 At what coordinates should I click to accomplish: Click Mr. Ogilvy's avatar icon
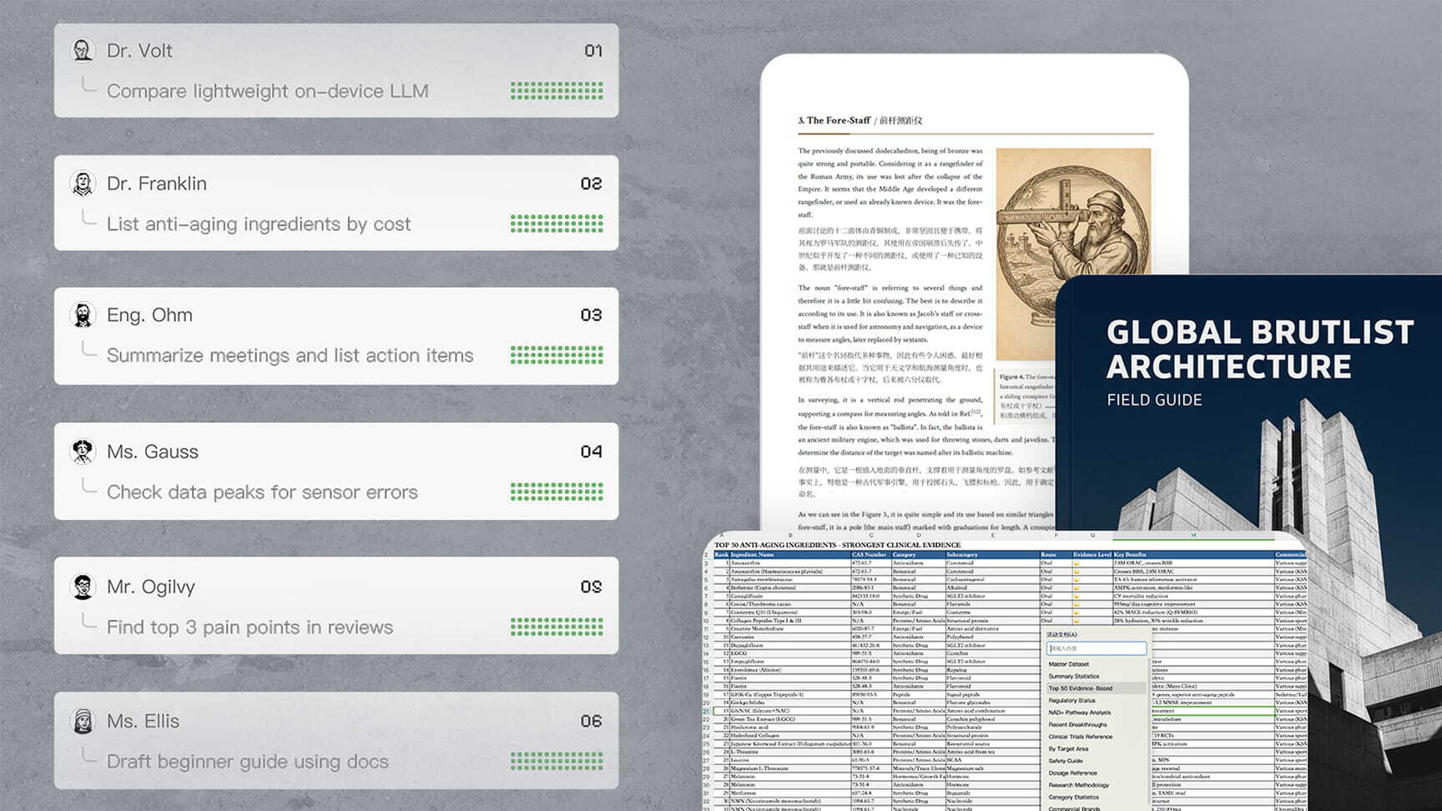(x=83, y=587)
